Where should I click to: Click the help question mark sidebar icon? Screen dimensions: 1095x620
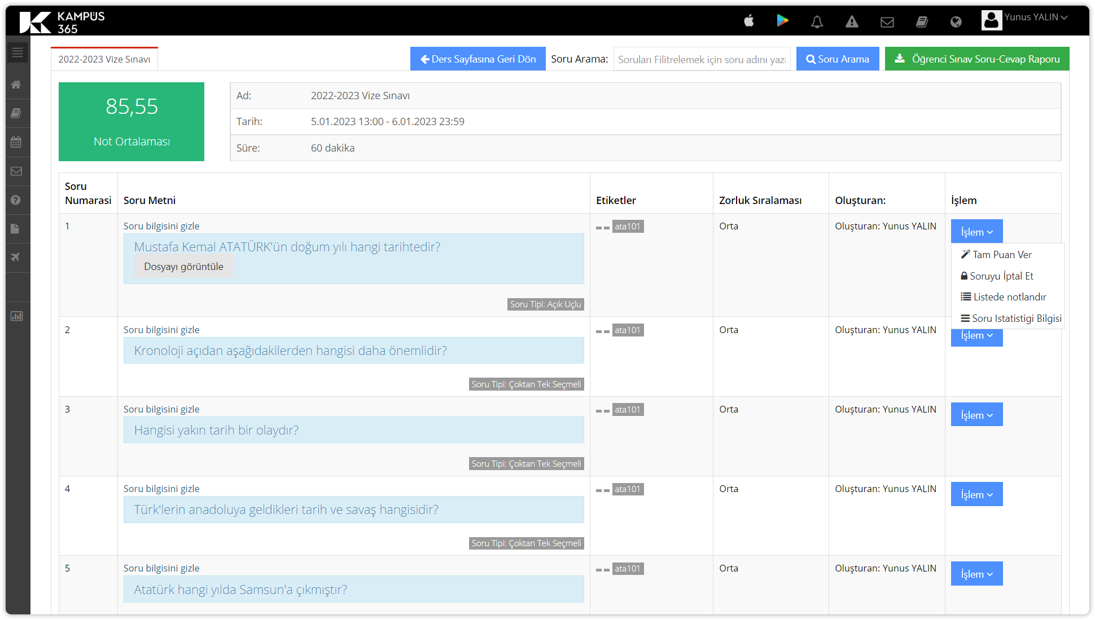[x=16, y=200]
